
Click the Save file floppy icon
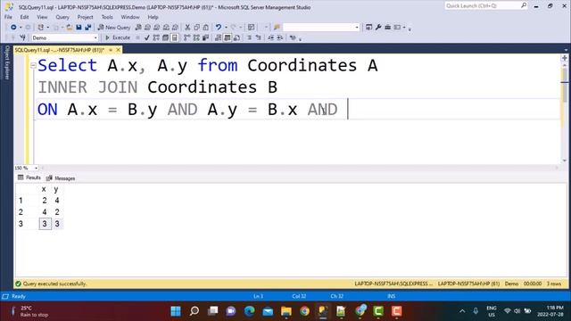[x=79, y=28]
